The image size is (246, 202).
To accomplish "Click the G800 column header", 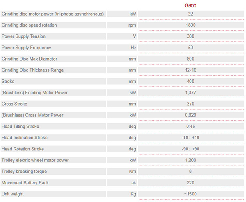I will tap(191, 6).
